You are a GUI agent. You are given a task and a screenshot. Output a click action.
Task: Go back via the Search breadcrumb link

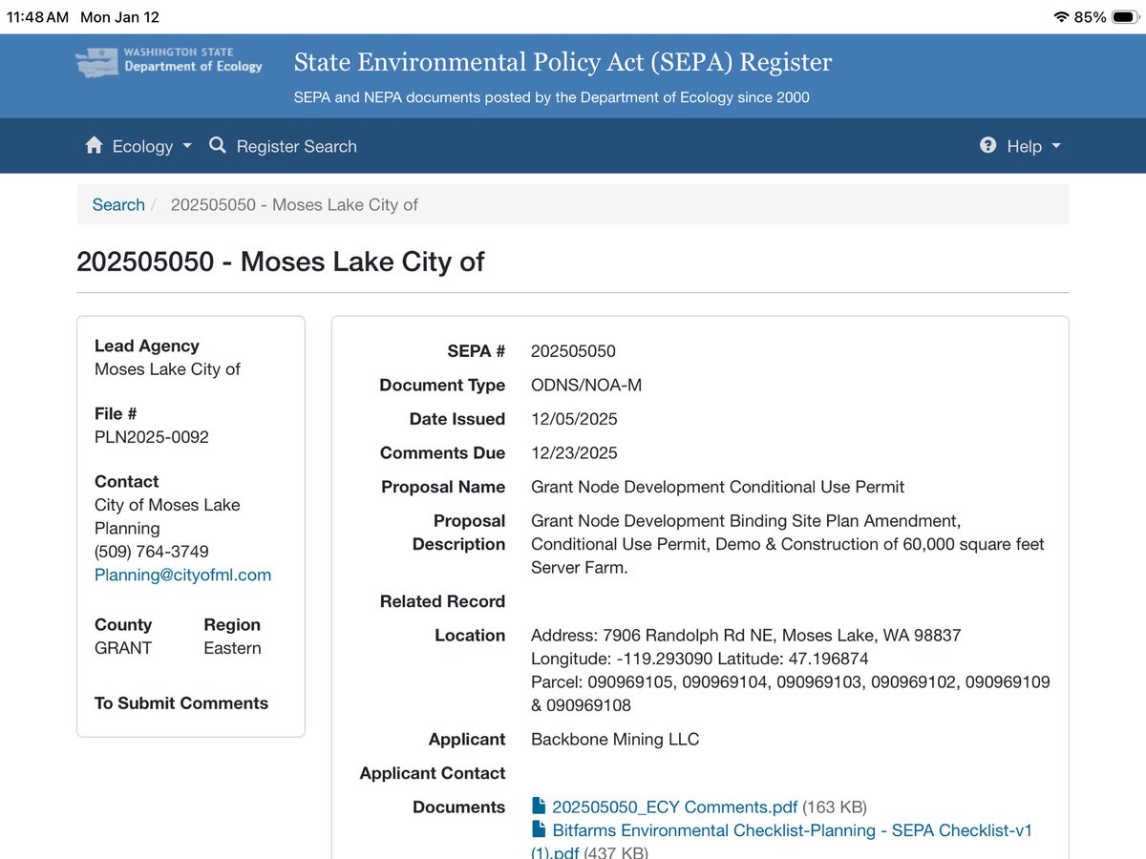tap(118, 204)
